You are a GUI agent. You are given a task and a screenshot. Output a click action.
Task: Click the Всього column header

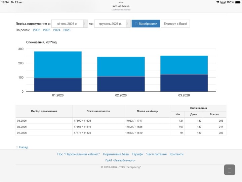[214, 114]
